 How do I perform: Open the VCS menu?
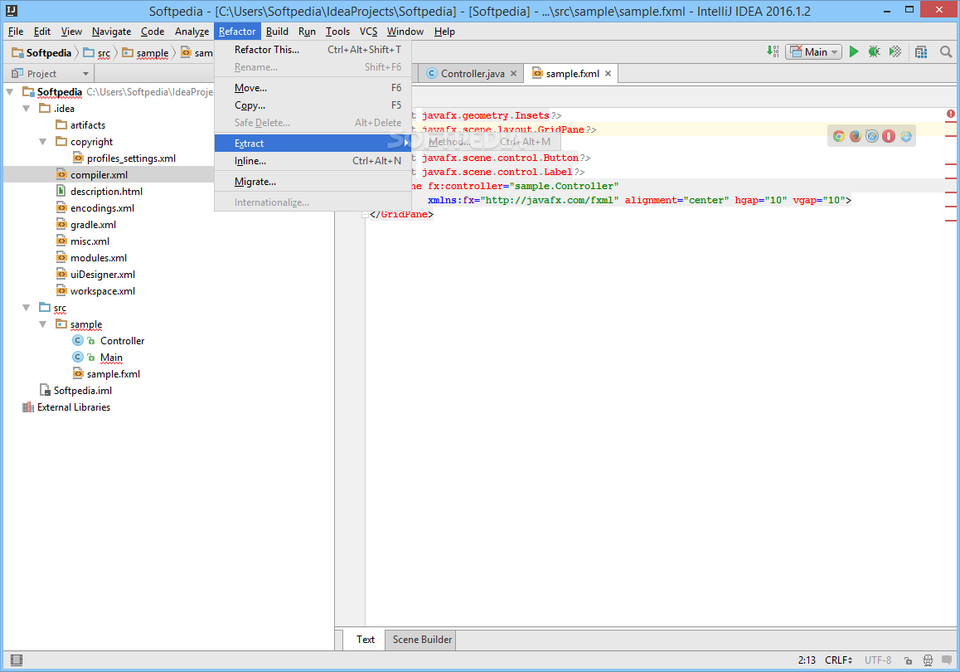tap(368, 32)
